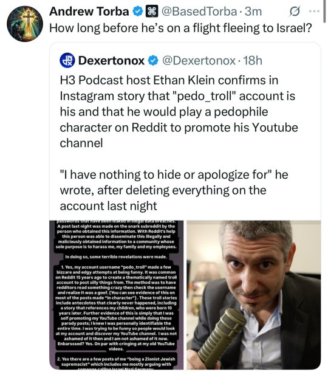Click the quoted "I have nothing to hide" paragraph
This screenshot has height=372, width=328.
pyautogui.click(x=174, y=190)
